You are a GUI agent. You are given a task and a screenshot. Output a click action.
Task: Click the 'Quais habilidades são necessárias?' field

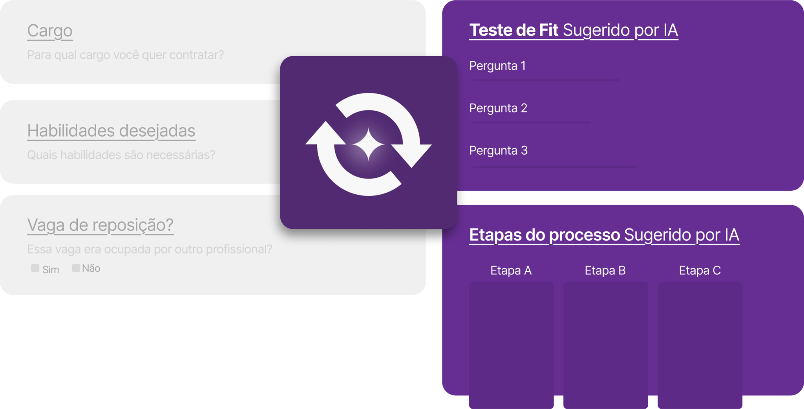point(121,155)
